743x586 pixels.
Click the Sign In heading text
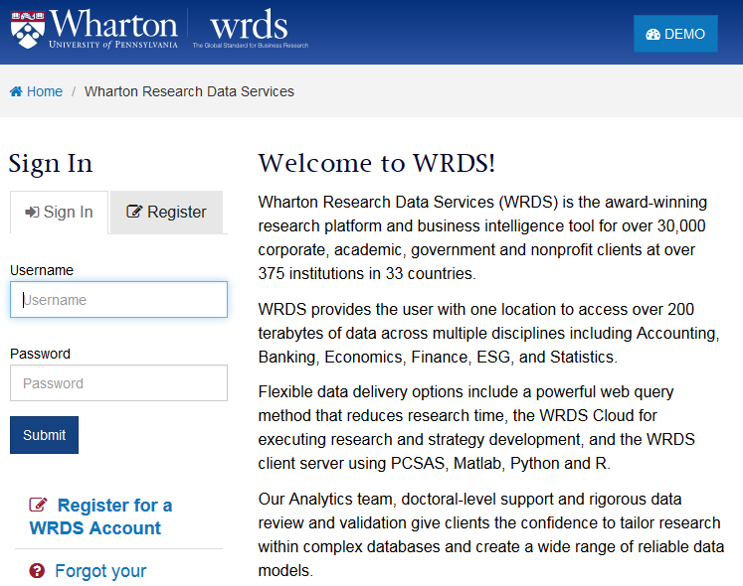(51, 163)
